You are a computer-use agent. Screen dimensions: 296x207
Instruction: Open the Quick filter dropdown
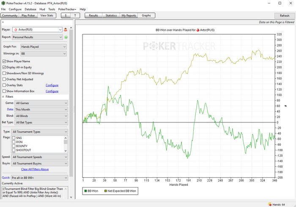coord(39,178)
